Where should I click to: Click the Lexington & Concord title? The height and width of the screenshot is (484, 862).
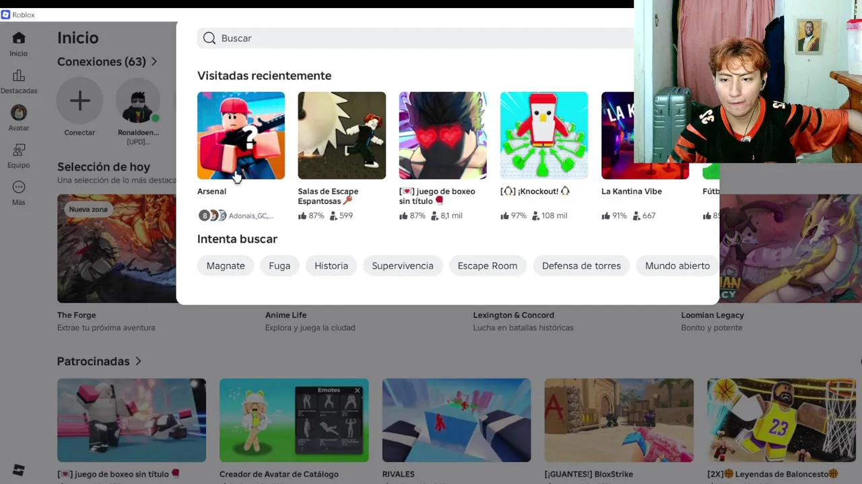coord(514,315)
